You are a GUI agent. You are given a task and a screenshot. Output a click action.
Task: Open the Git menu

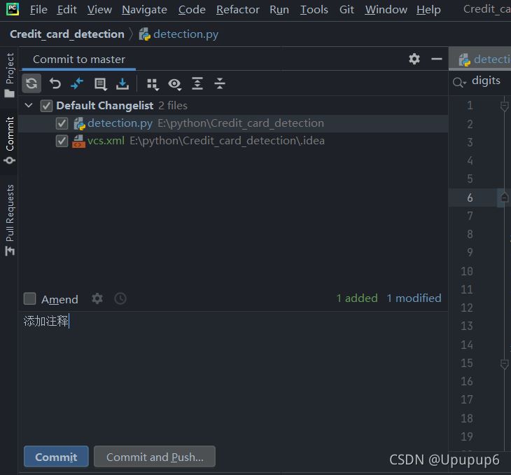click(346, 10)
